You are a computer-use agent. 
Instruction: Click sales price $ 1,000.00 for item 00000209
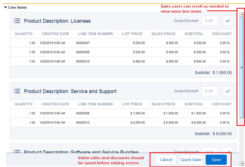[171, 113]
